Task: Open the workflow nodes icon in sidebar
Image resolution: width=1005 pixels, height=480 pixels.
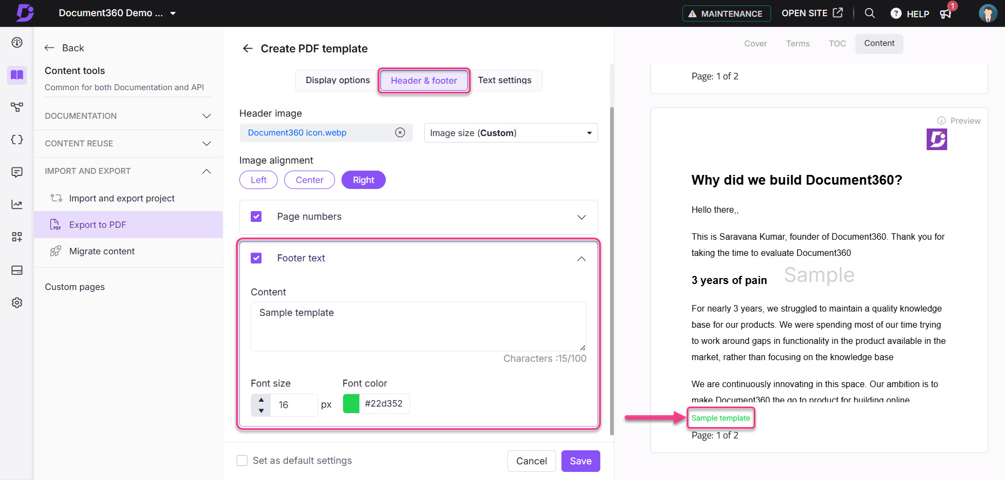Action: [17, 107]
